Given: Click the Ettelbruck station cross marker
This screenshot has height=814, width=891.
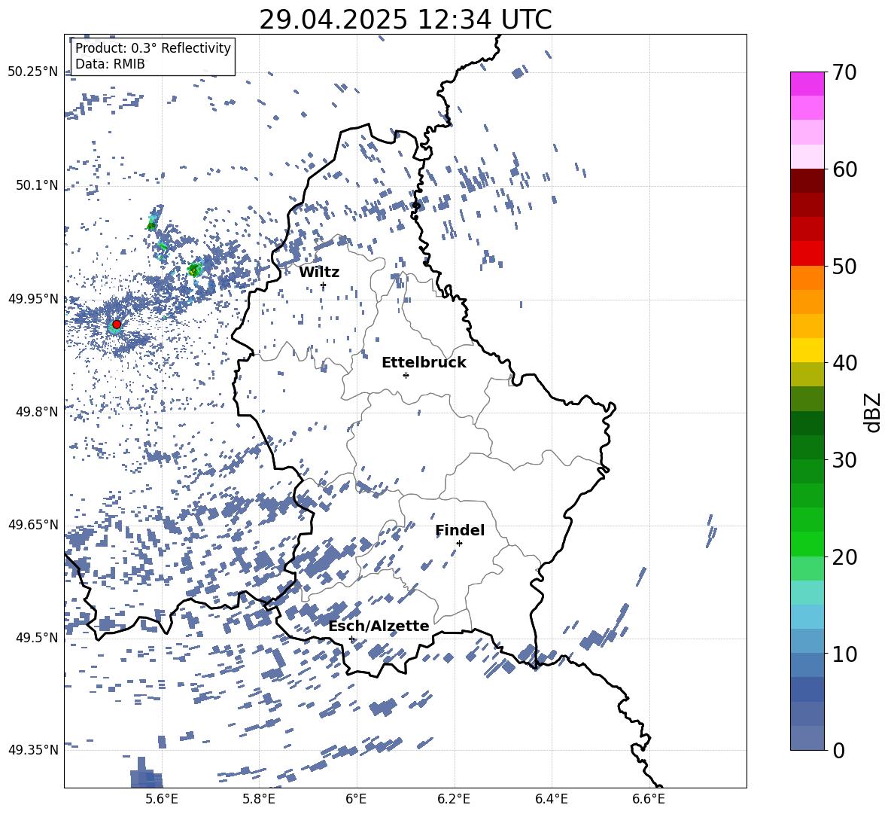Looking at the screenshot, I should (406, 375).
